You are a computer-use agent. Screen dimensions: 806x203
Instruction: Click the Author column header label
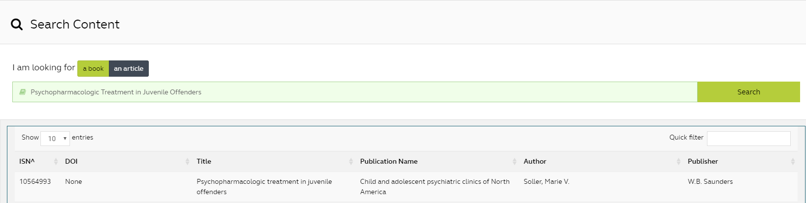coord(535,161)
